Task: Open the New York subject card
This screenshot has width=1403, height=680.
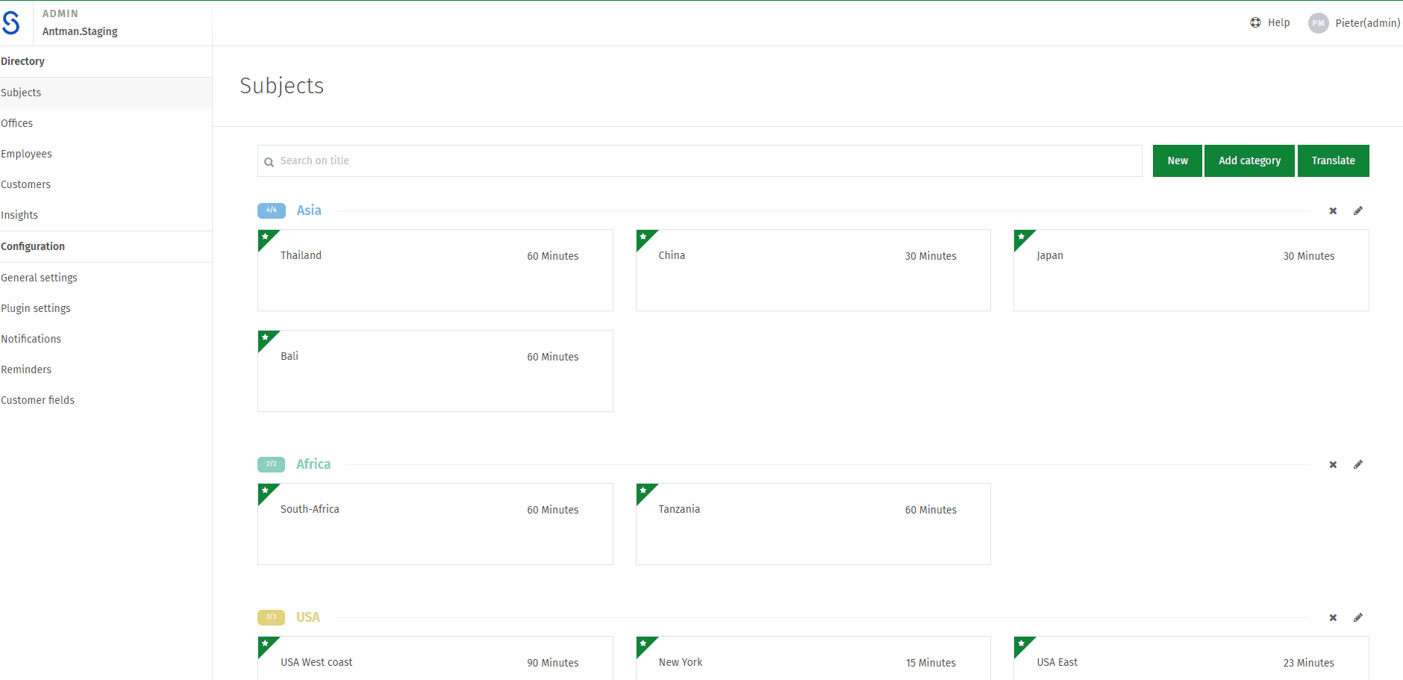Action: tap(813, 658)
